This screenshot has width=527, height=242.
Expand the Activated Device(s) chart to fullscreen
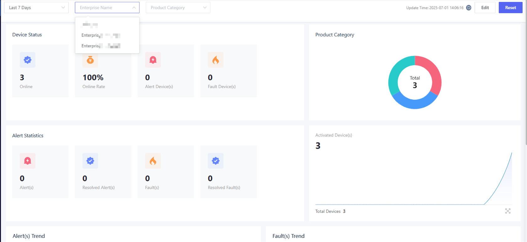[508, 211]
